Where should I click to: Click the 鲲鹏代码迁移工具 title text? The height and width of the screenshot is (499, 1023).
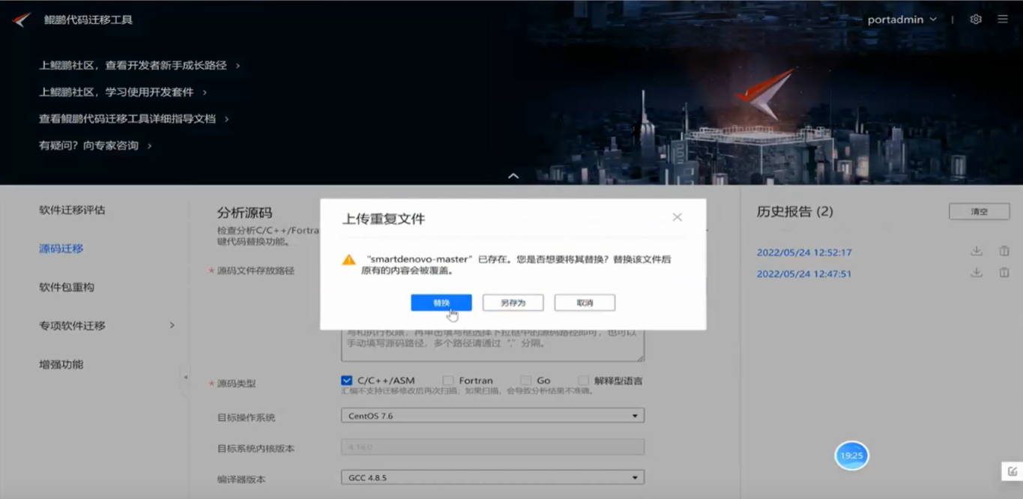pos(88,19)
